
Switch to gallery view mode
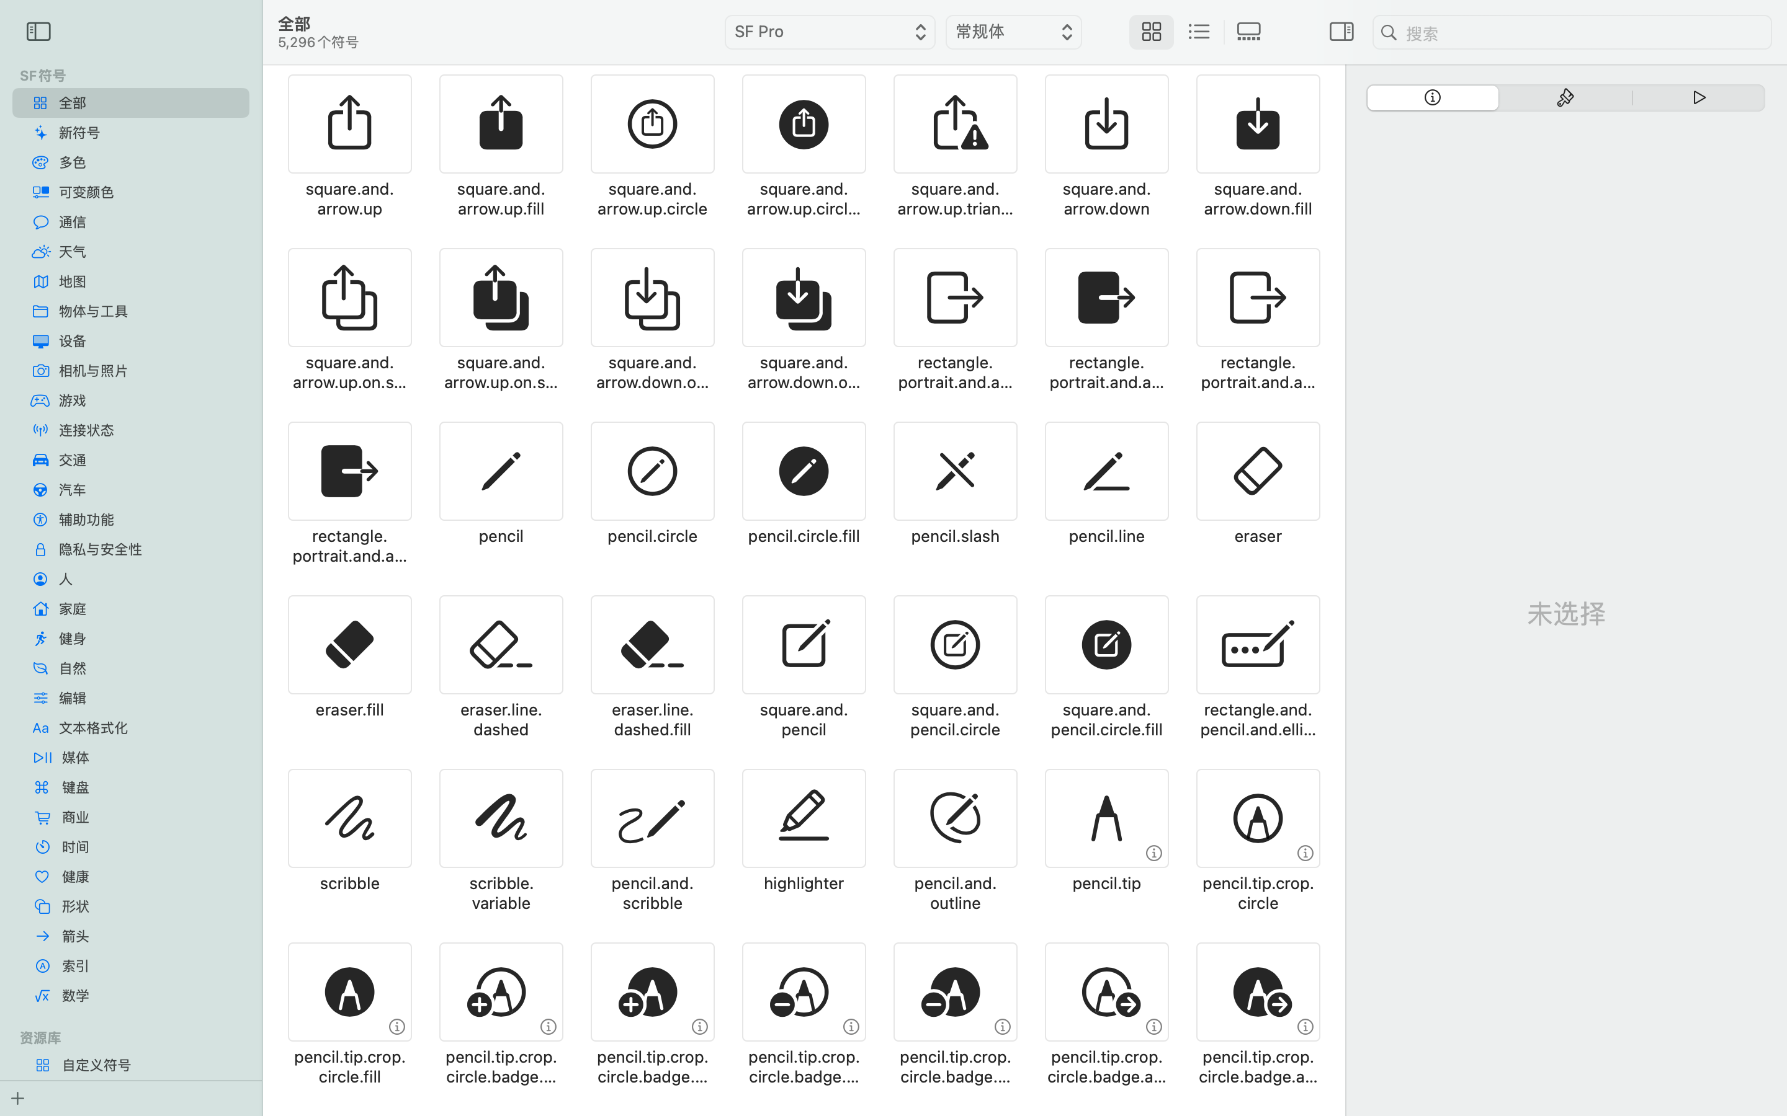click(1248, 32)
